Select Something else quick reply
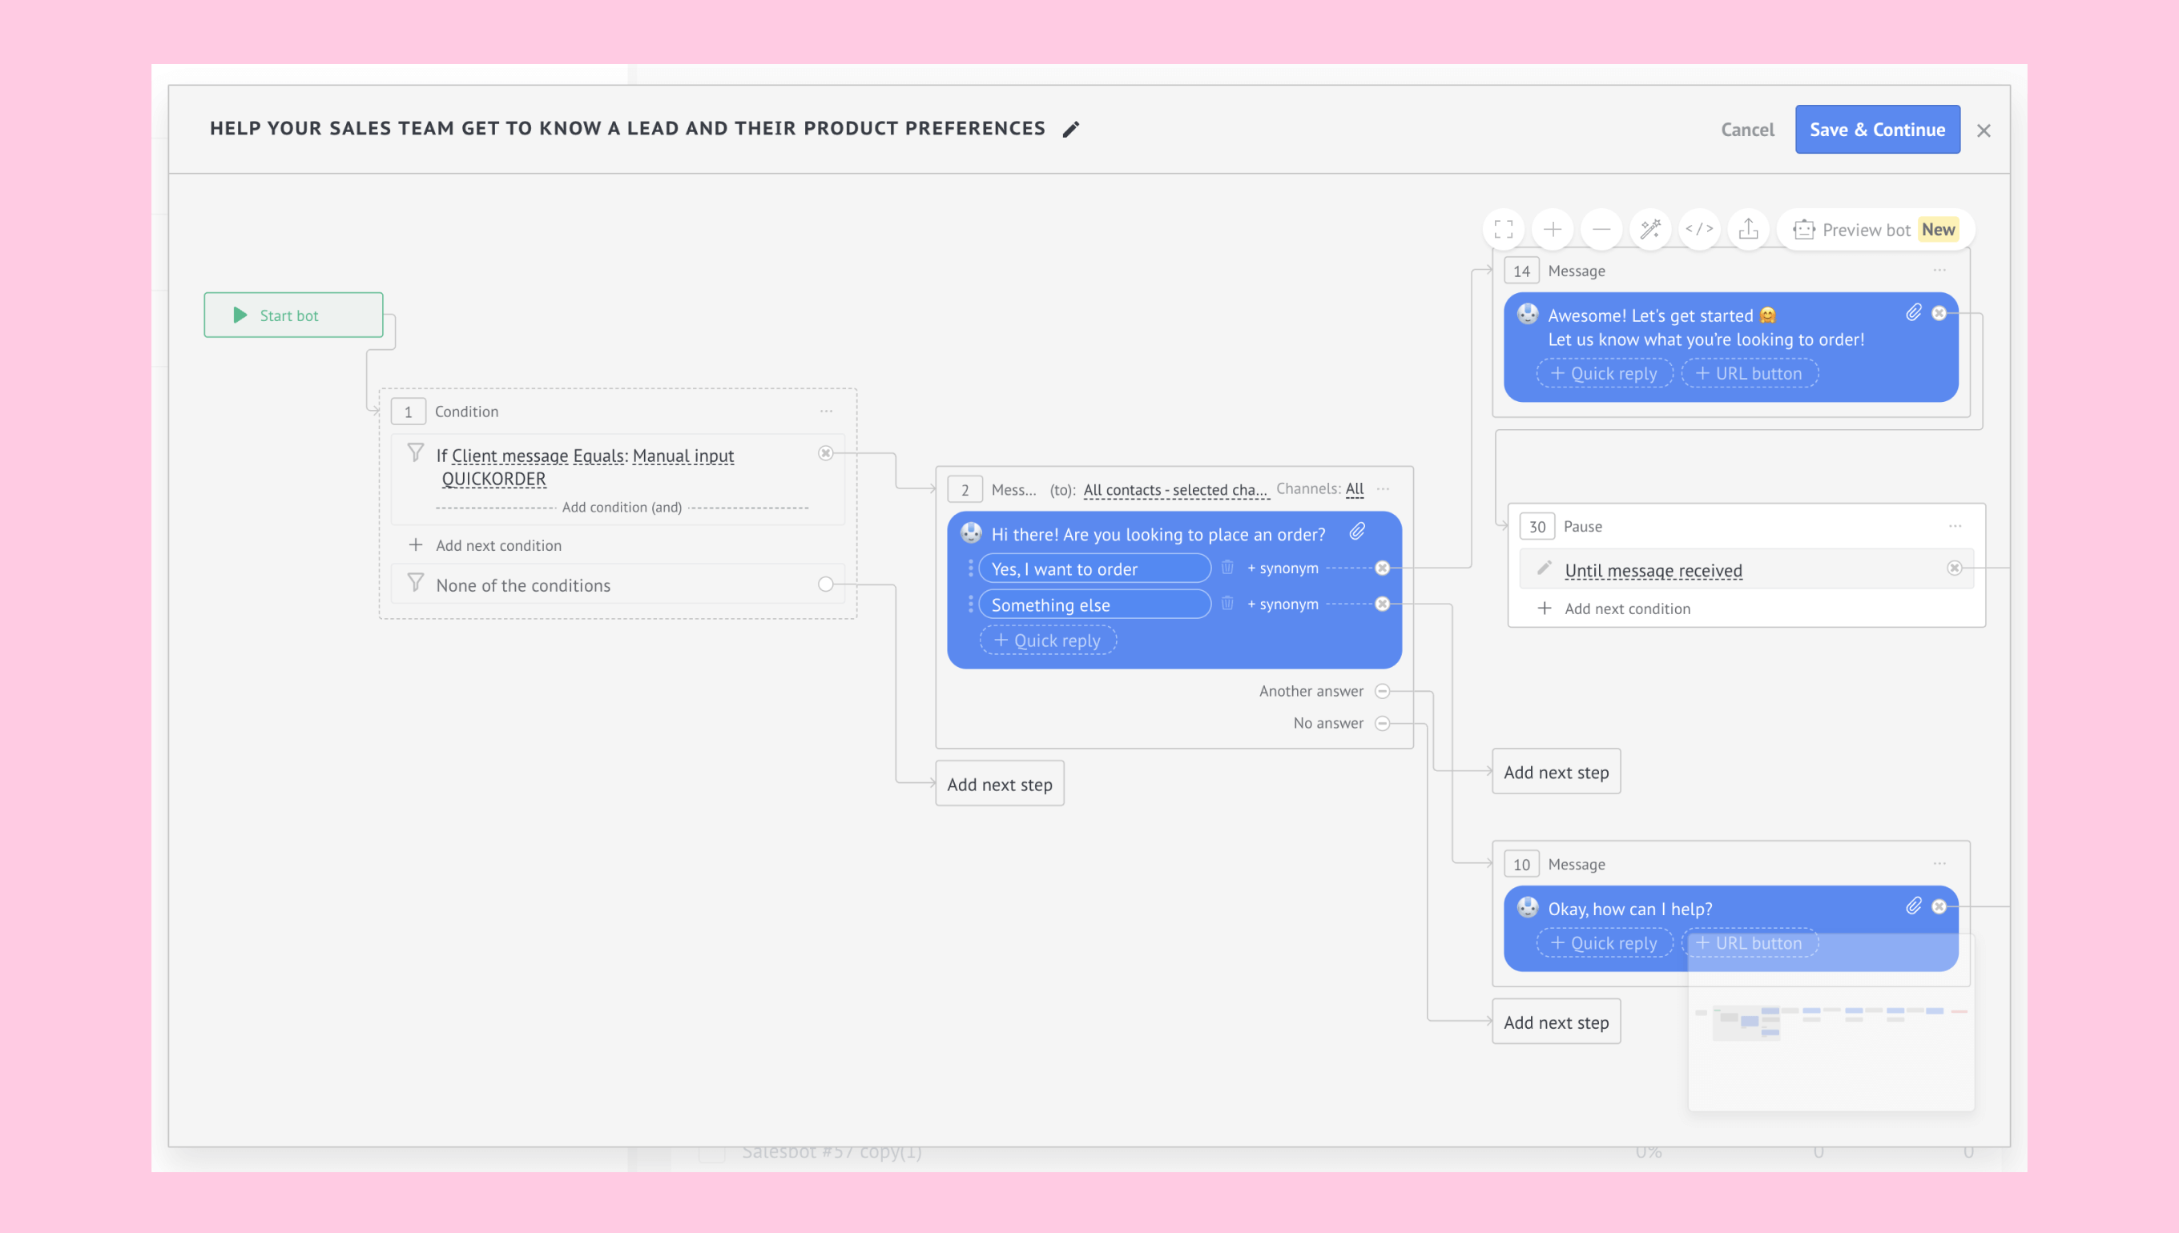Image resolution: width=2179 pixels, height=1233 pixels. pos(1094,604)
